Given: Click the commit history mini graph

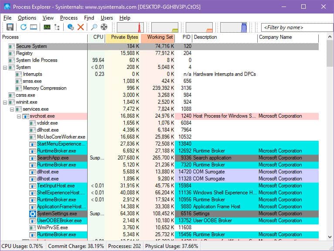Looking at the screenshot, I should tap(165, 27).
